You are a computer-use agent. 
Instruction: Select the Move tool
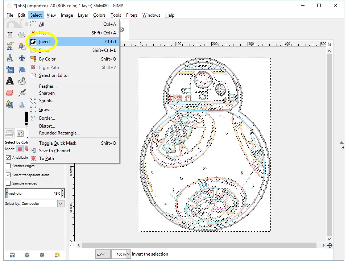pyautogui.click(x=22, y=58)
